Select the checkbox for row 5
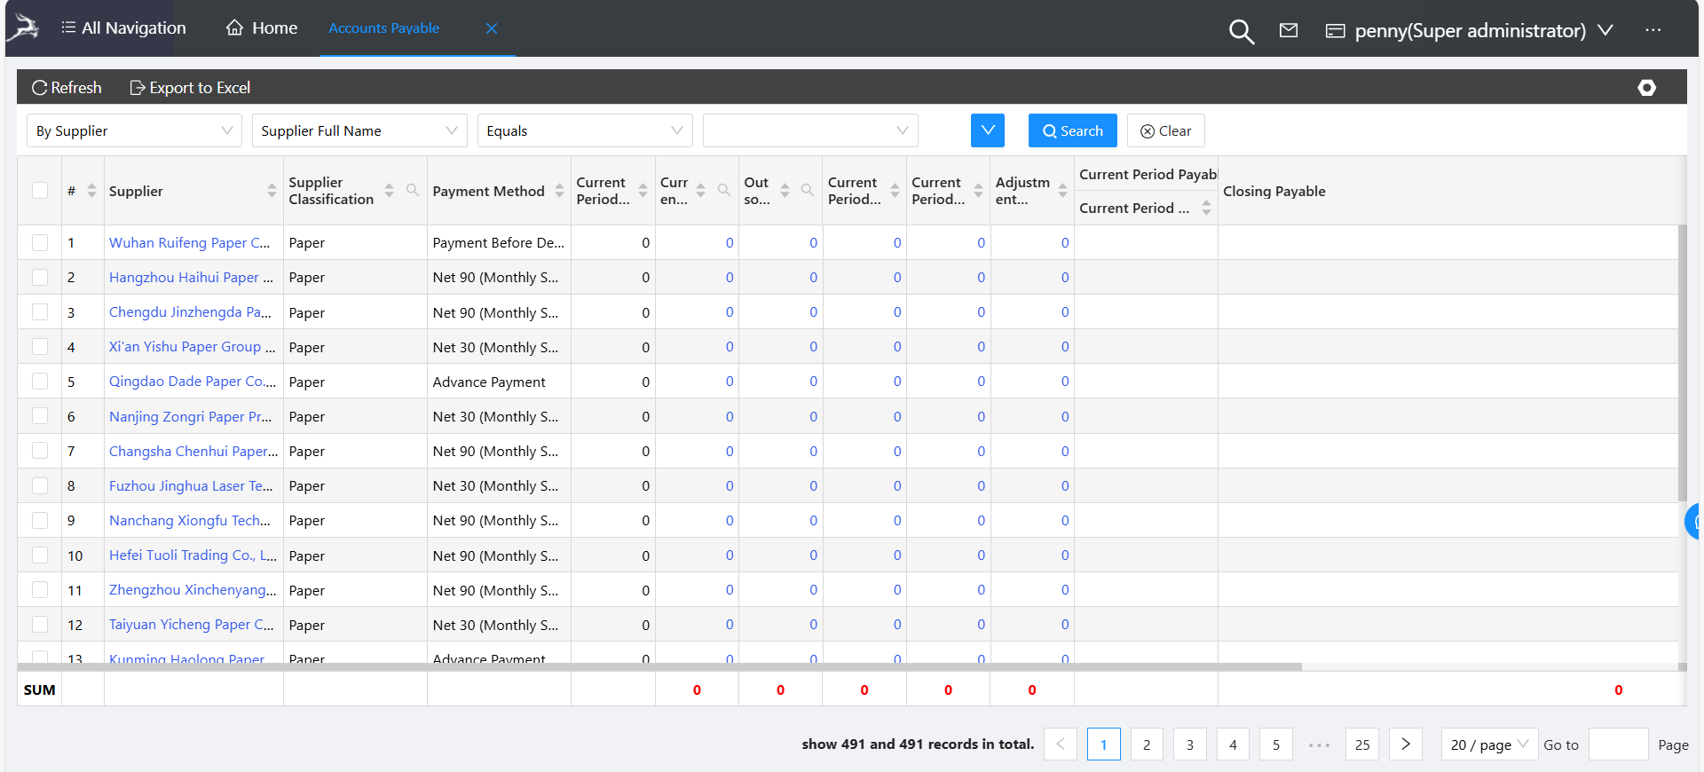This screenshot has height=772, width=1704. (40, 382)
